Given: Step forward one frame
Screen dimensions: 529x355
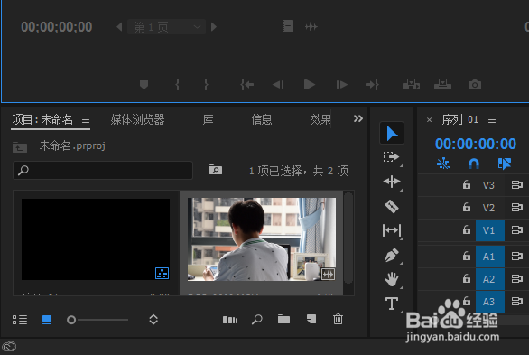Looking at the screenshot, I should click(342, 84).
